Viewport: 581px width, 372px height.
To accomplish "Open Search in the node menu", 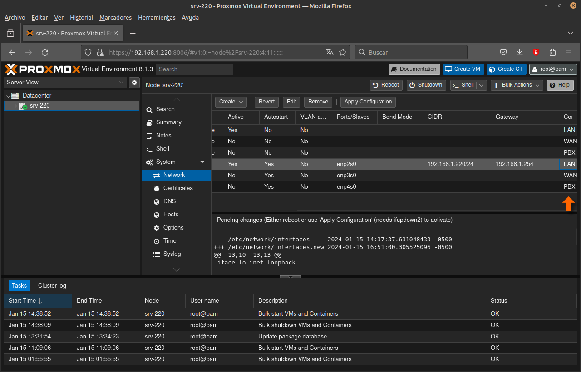I will tap(177, 109).
